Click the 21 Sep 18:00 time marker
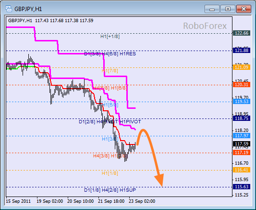Screen dimensions: 256x210 (111, 201)
